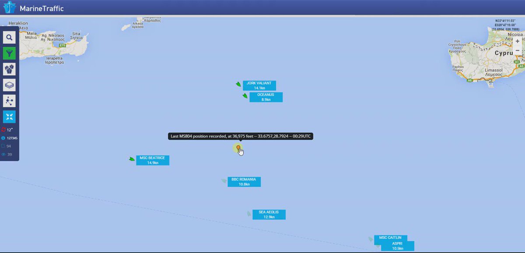Click the blue info vessel count icon
Screen dimensions: 525x253
[3, 138]
